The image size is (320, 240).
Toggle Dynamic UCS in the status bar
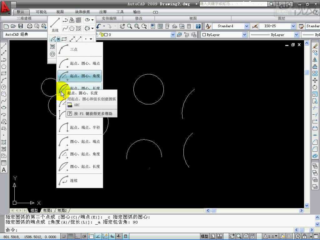pos(105,236)
